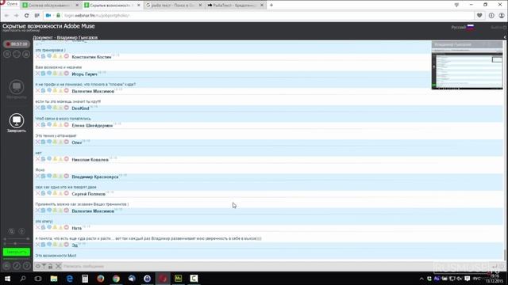
Task: Reload the page in the browser
Action: [x=26, y=16]
